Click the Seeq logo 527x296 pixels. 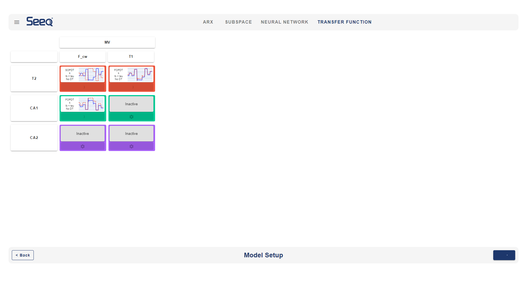[40, 22]
